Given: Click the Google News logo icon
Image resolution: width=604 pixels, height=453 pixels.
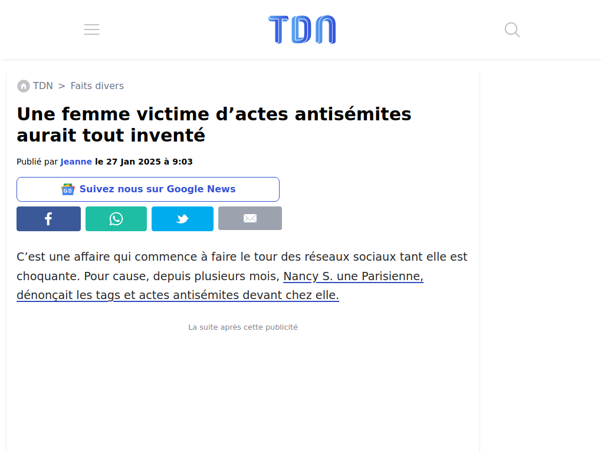Looking at the screenshot, I should click(x=68, y=189).
